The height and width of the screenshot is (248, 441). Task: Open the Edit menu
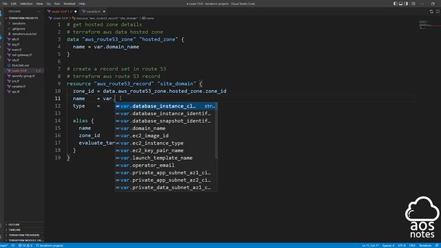coord(14,3)
